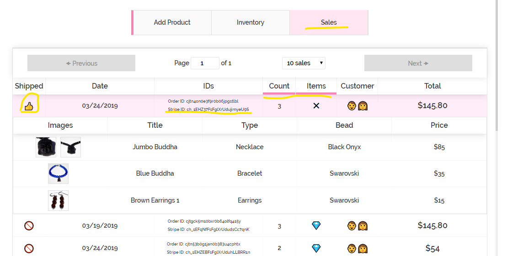Screen dimensions: 507x256
Task: Collapse items with the X icon
Action: (x=316, y=106)
